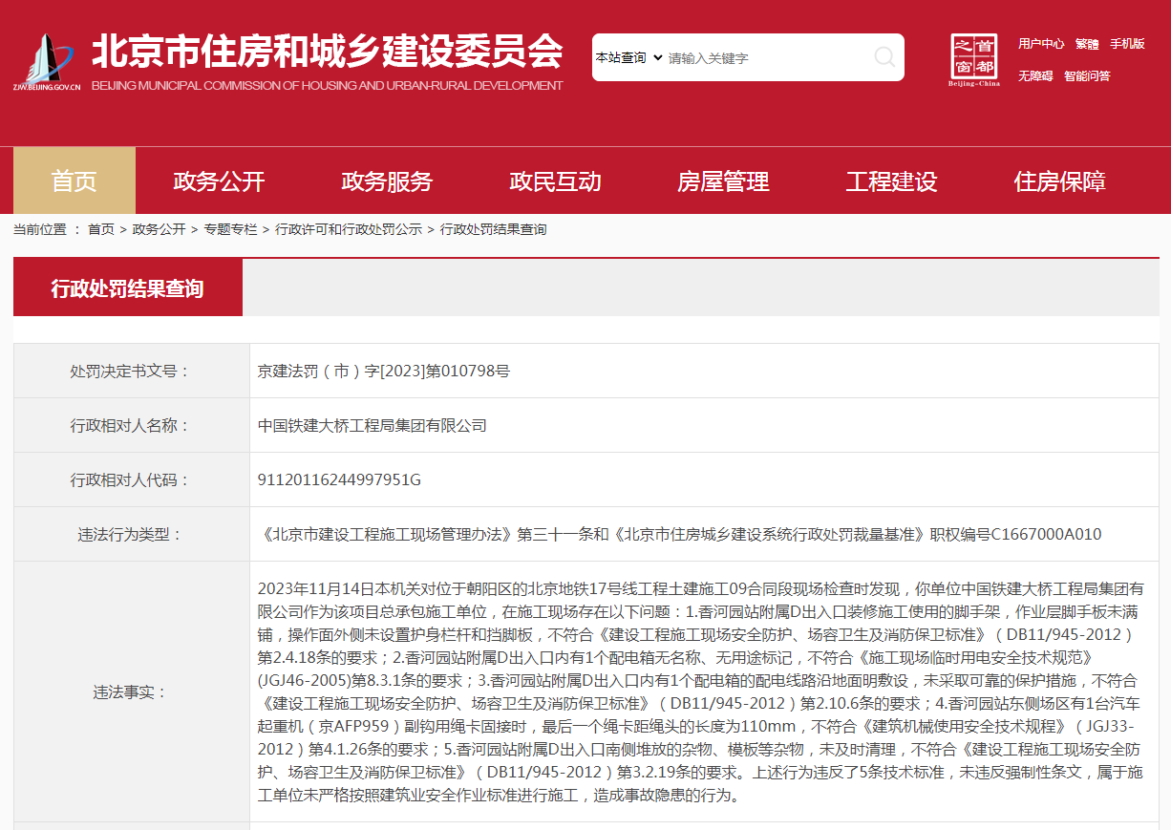Enable 无障碍 accessibility mode
This screenshot has height=830, width=1171.
1035,76
